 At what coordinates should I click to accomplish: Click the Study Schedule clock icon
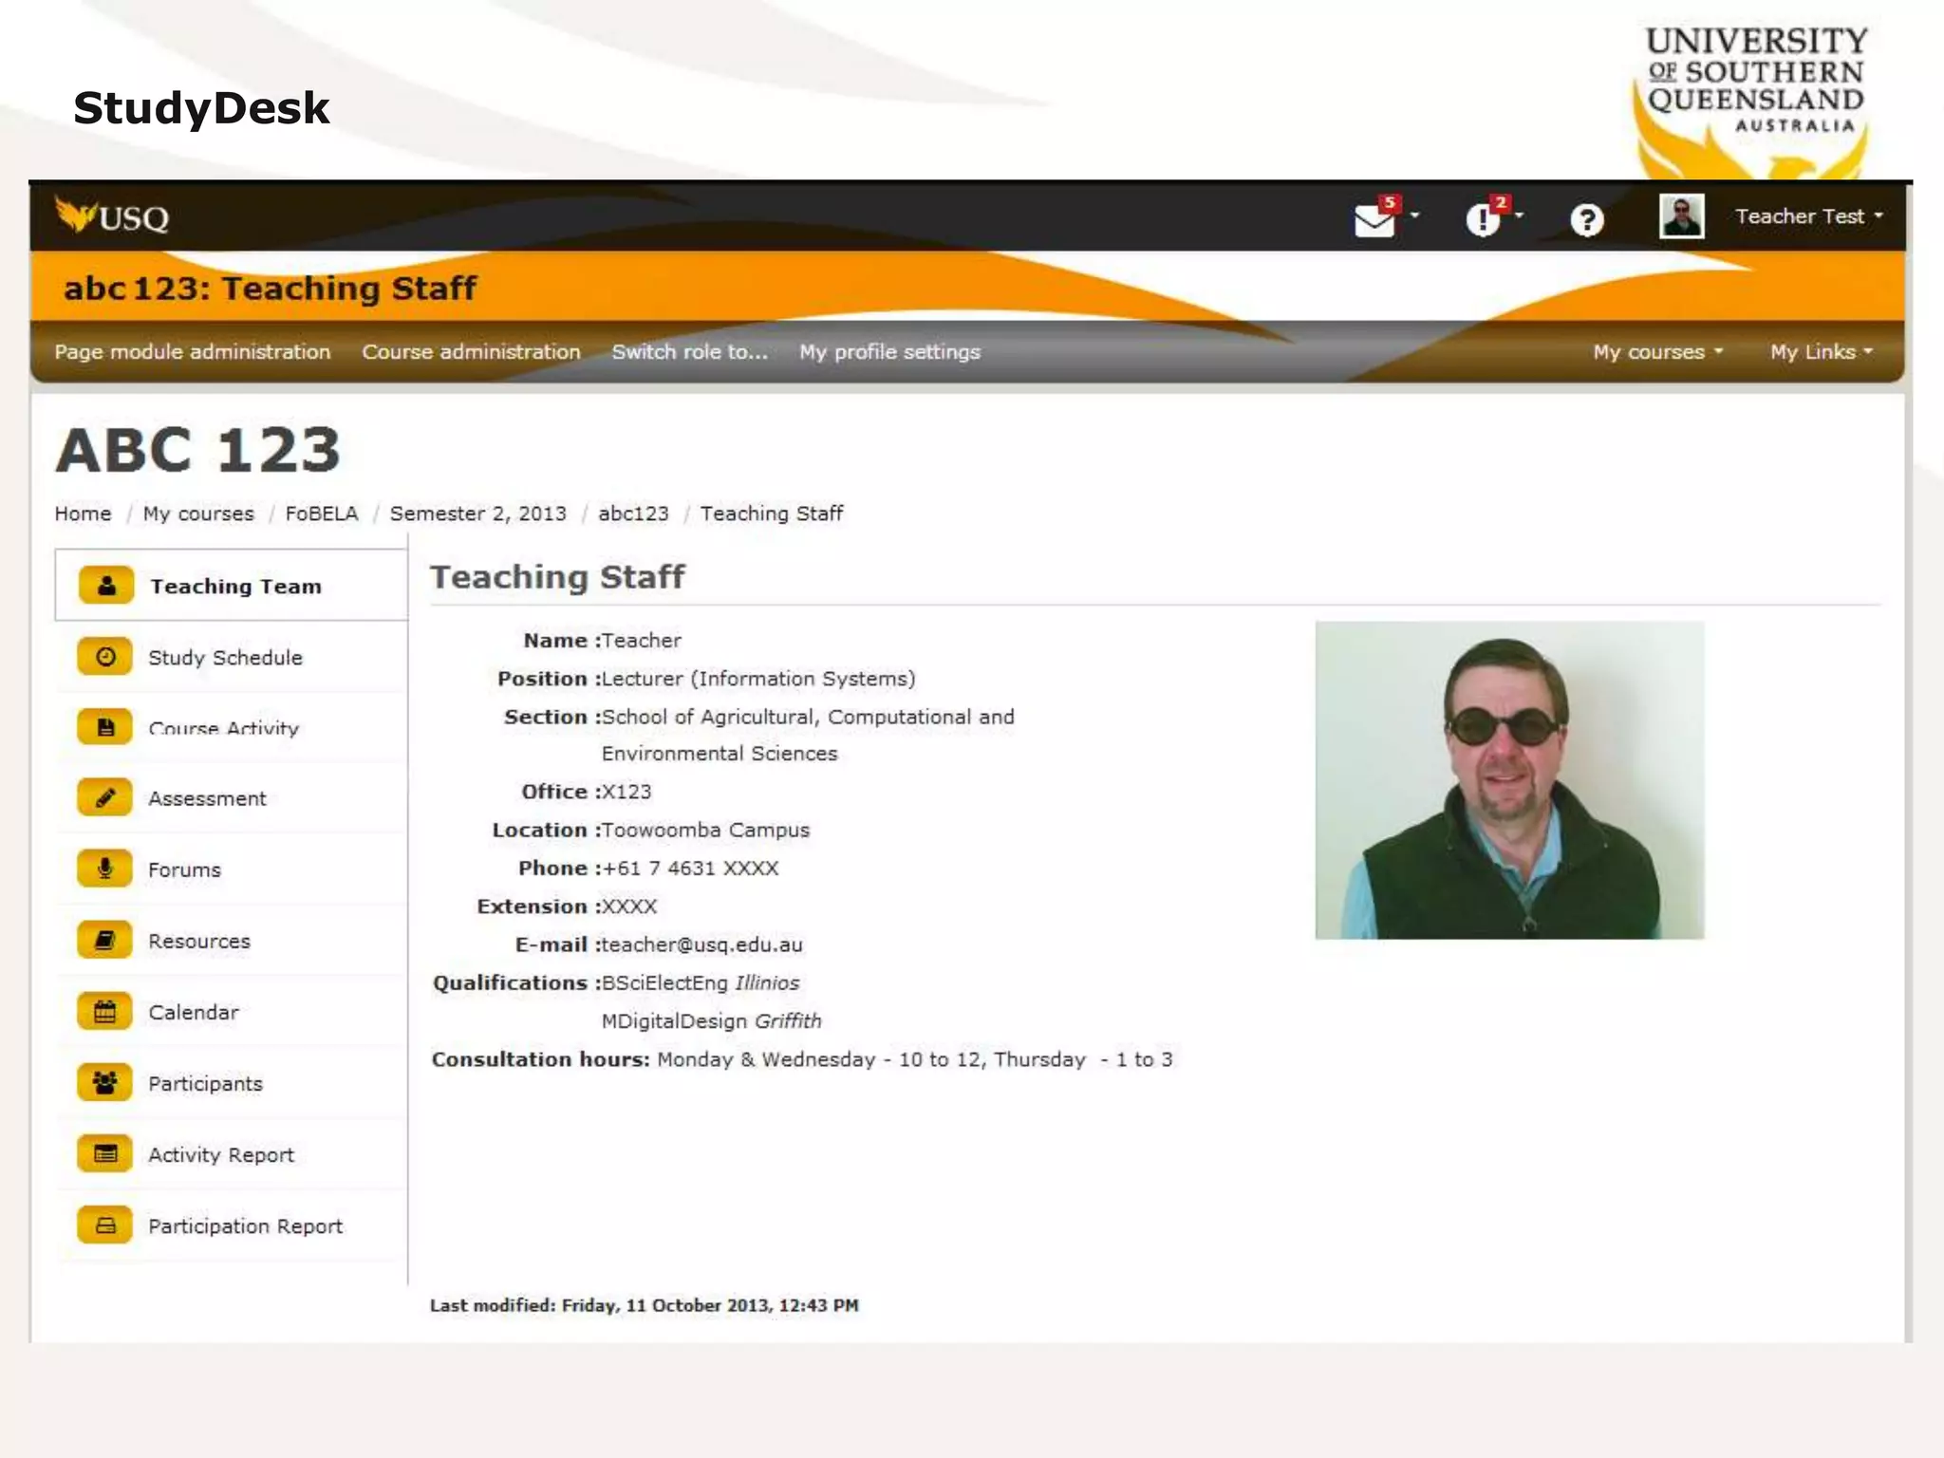click(x=105, y=657)
